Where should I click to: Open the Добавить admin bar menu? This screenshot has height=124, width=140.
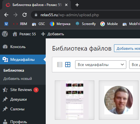pyautogui.click(x=56, y=34)
